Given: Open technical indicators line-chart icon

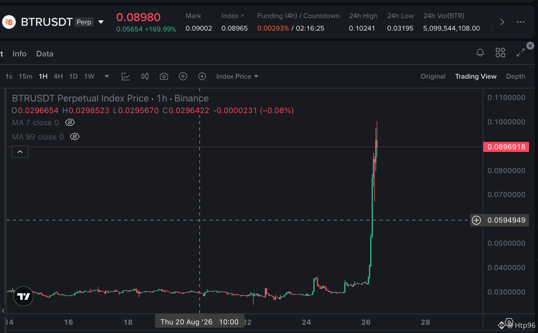Looking at the screenshot, I should point(126,76).
